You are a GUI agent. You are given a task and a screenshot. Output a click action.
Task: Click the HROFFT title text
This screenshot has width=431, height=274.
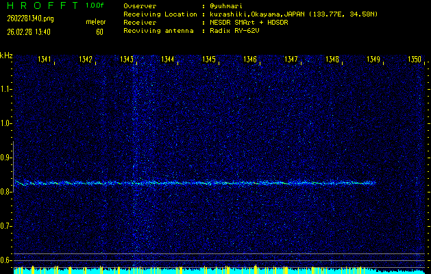pyautogui.click(x=39, y=5)
